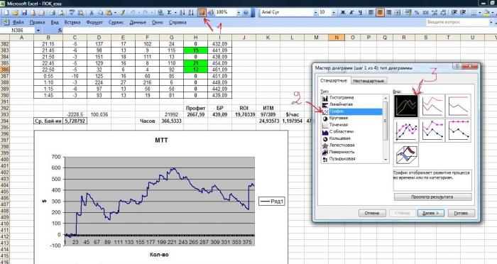Open the AutoSum functions dropdown arrow
The width and height of the screenshot is (497, 264).
[175, 13]
